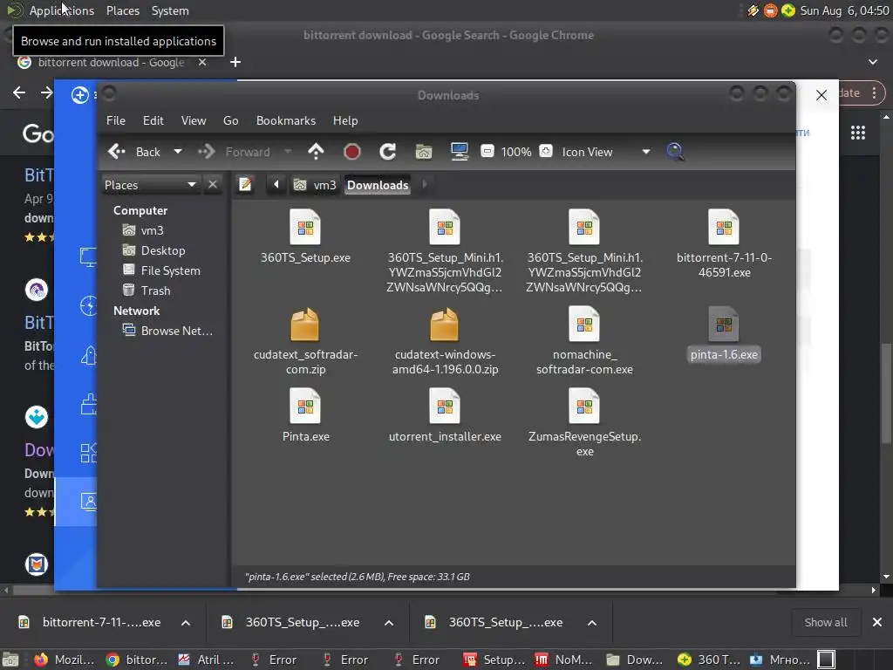Open the Places panel menu
893x670 pixels.
pyautogui.click(x=122, y=10)
